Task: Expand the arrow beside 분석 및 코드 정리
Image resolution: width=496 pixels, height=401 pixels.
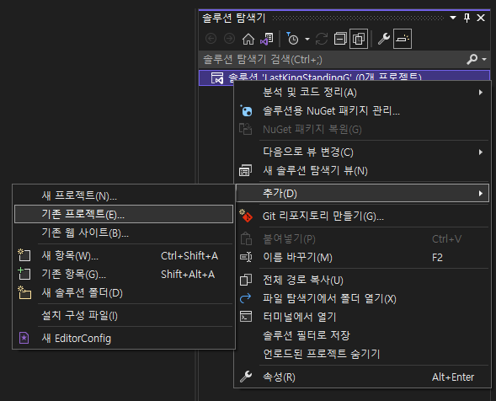Action: pyautogui.click(x=481, y=93)
